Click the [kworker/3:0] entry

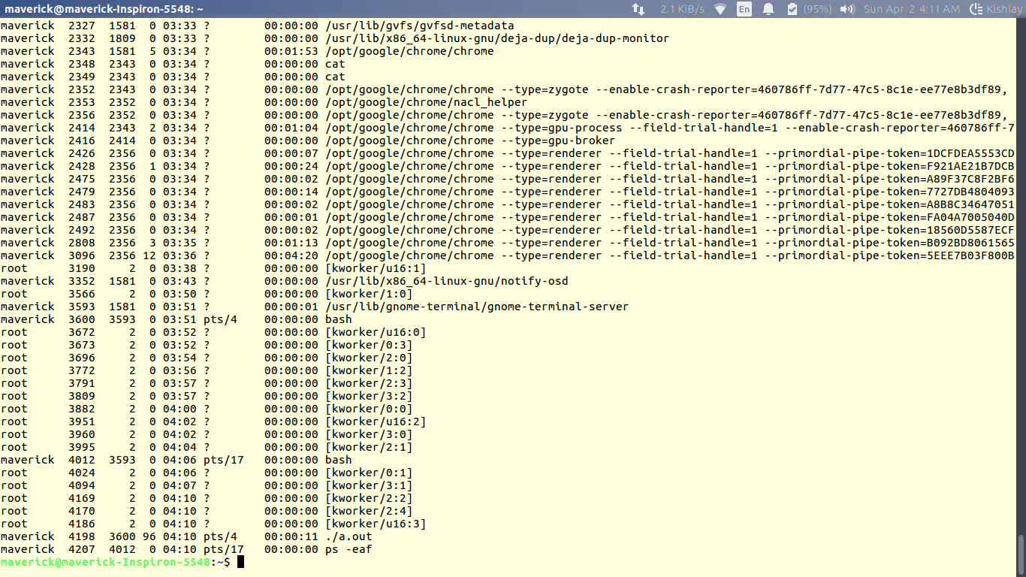pos(369,434)
